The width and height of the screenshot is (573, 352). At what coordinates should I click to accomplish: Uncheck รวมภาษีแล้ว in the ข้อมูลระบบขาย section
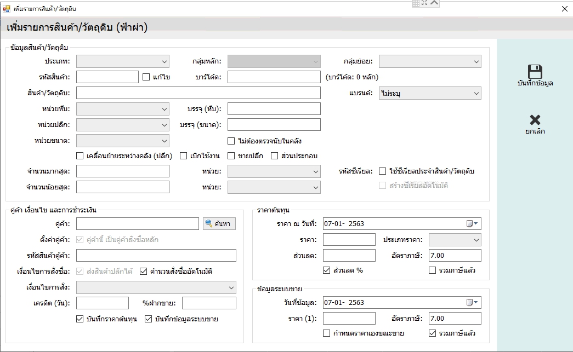[432, 333]
